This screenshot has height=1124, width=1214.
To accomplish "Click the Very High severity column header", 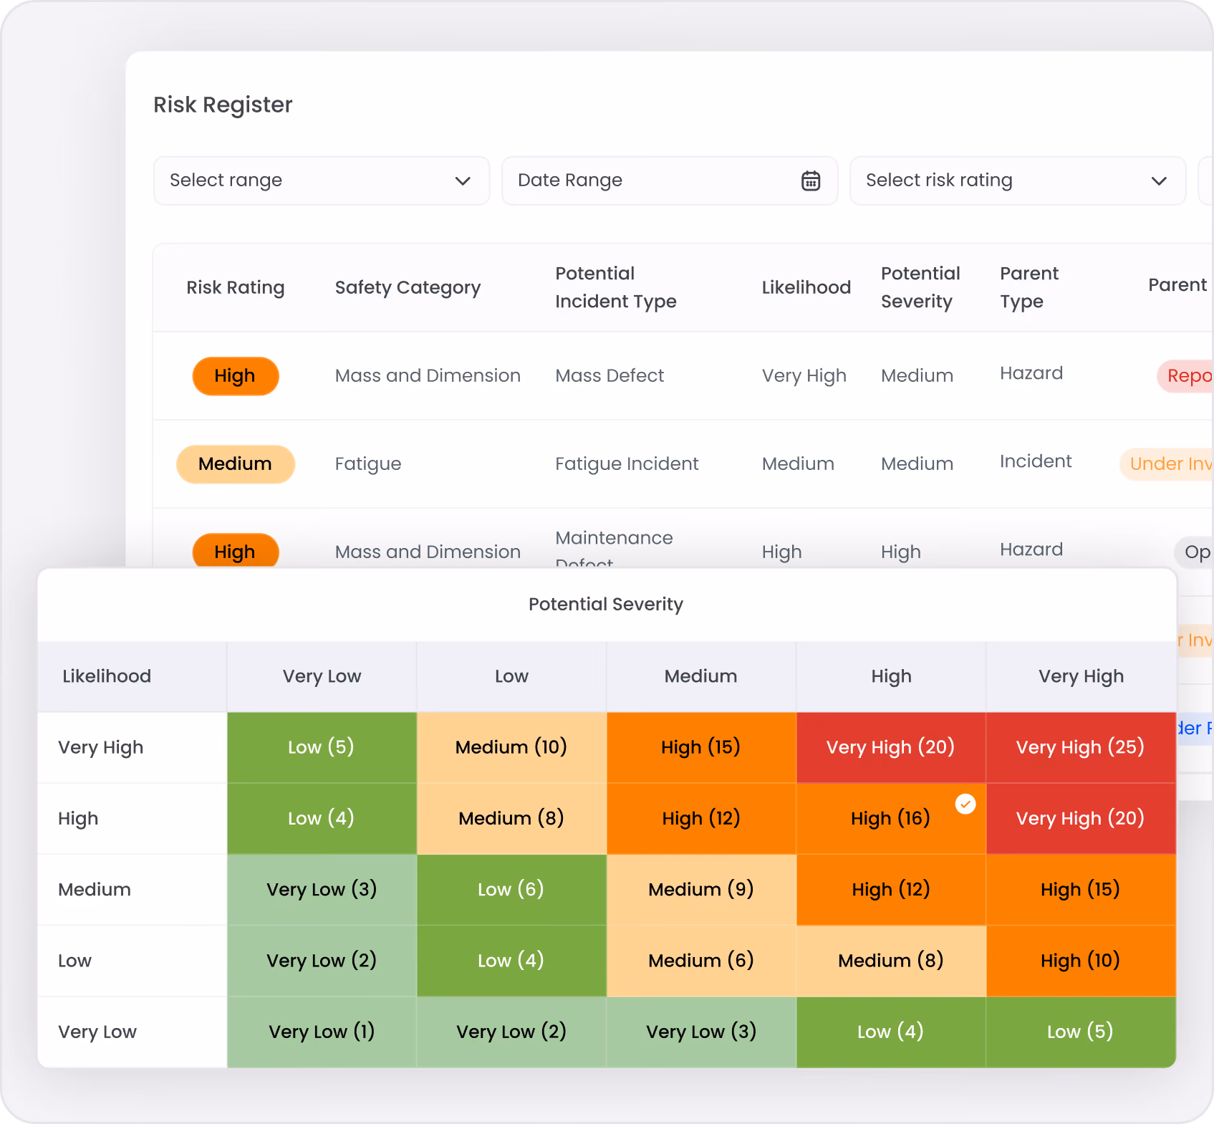I will click(x=1081, y=676).
